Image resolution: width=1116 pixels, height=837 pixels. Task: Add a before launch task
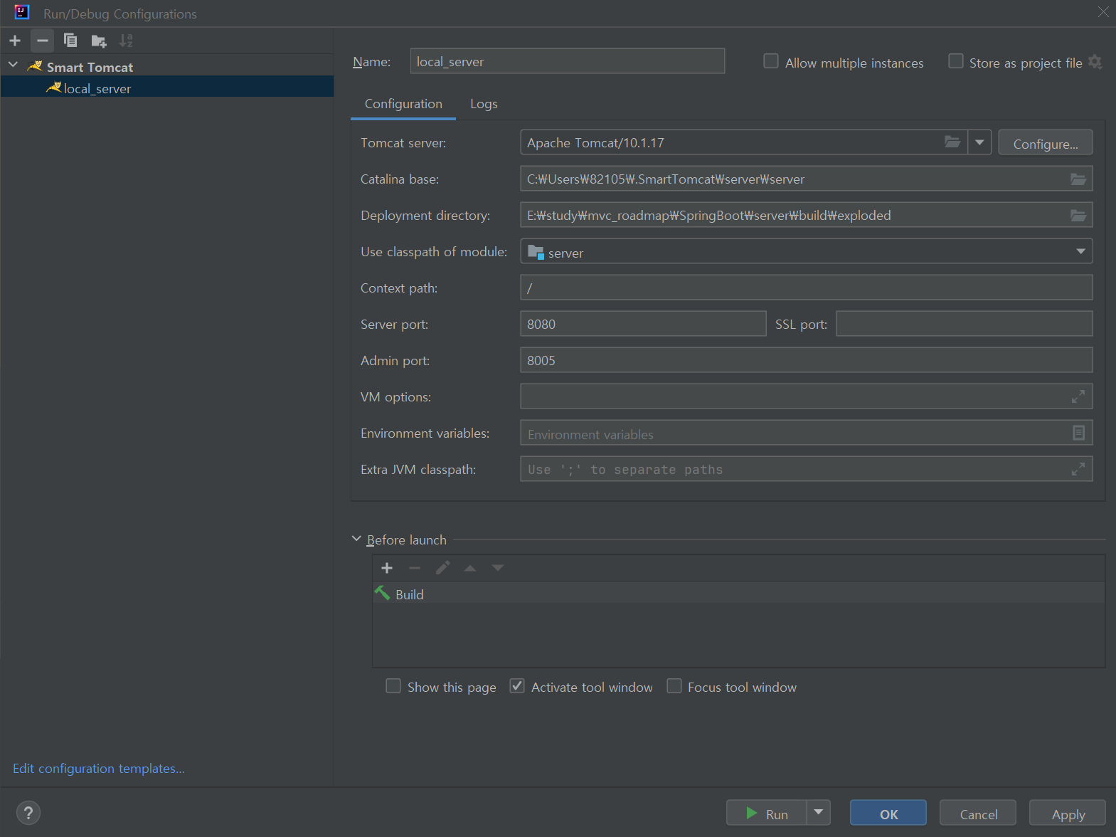pyautogui.click(x=387, y=568)
